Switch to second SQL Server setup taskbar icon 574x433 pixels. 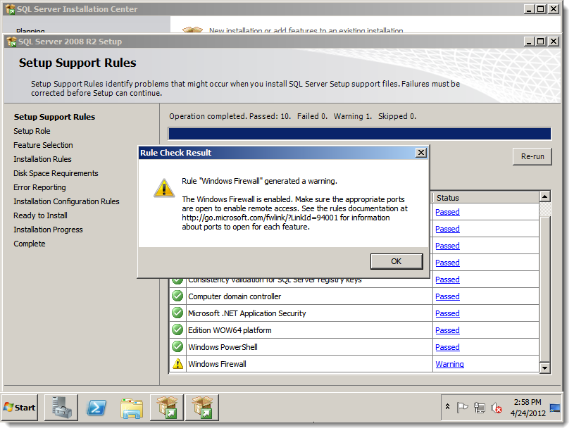202,408
